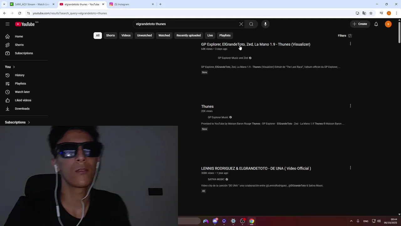Expand the Subscriptions heading in the sidebar
The width and height of the screenshot is (401, 226).
tap(18, 122)
